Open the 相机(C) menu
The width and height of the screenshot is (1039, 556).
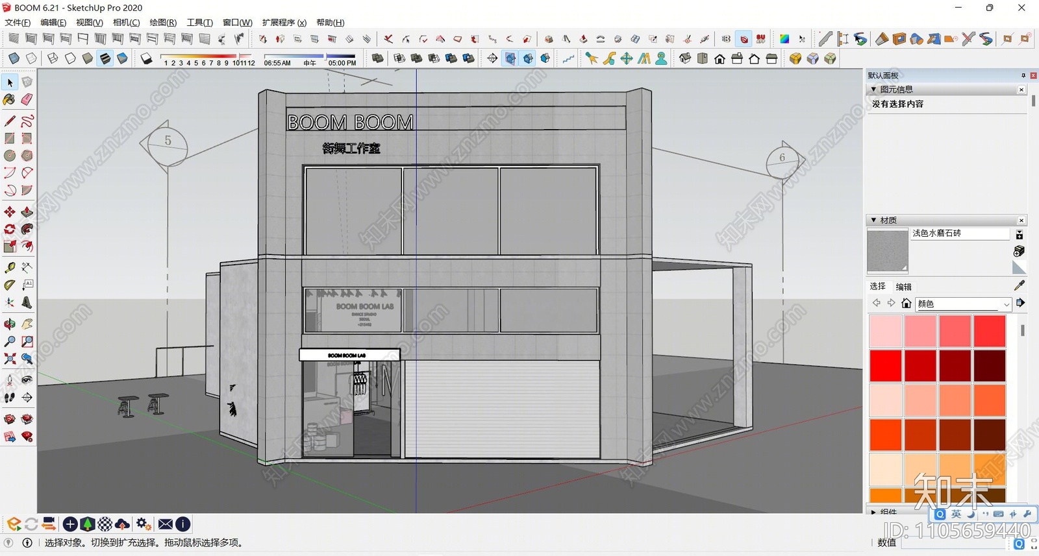click(x=126, y=22)
